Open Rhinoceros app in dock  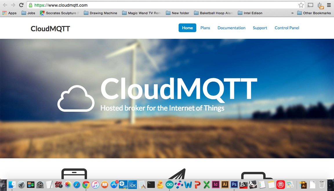(253, 185)
